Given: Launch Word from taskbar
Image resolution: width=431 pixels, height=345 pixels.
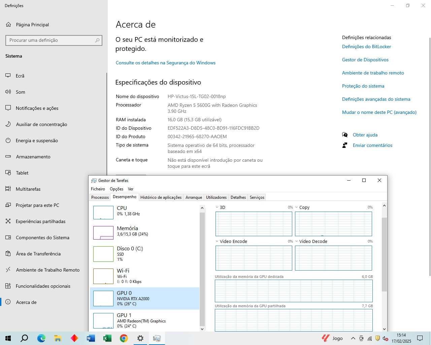Looking at the screenshot, I should point(91,338).
